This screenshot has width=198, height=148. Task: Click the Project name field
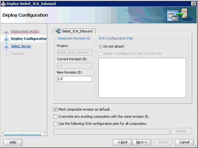[x=74, y=52]
